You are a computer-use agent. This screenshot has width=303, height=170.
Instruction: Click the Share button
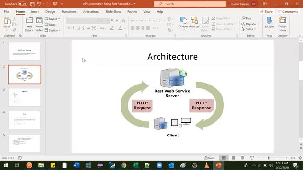pos(267,11)
